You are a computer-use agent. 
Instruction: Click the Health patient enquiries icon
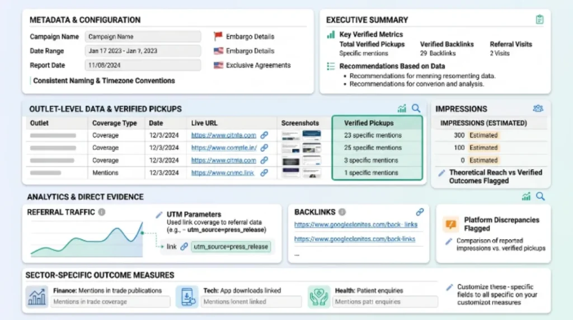click(x=318, y=297)
